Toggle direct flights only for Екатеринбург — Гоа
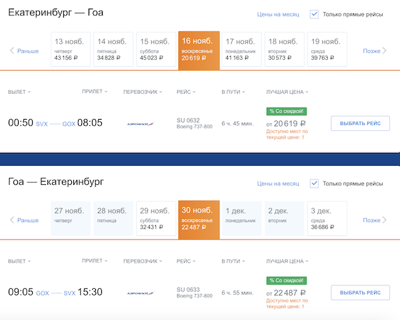The height and width of the screenshot is (320, 400). coord(315,14)
